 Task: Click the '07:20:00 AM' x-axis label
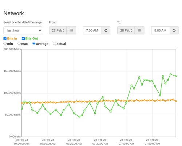point(74,144)
